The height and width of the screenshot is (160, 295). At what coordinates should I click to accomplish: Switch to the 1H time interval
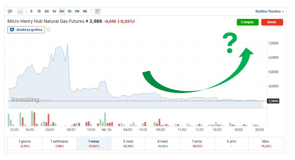pyautogui.click(x=54, y=11)
